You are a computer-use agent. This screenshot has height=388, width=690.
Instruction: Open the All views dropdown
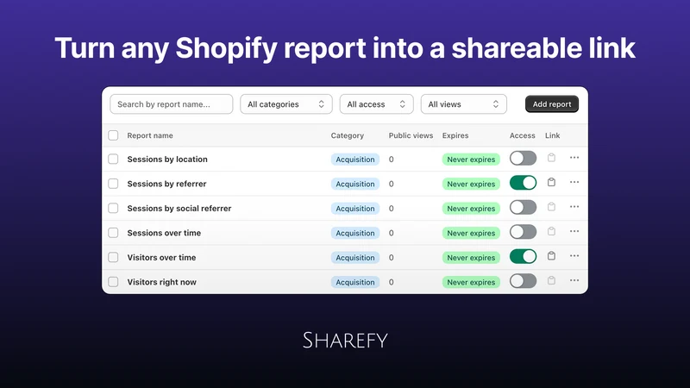(464, 104)
